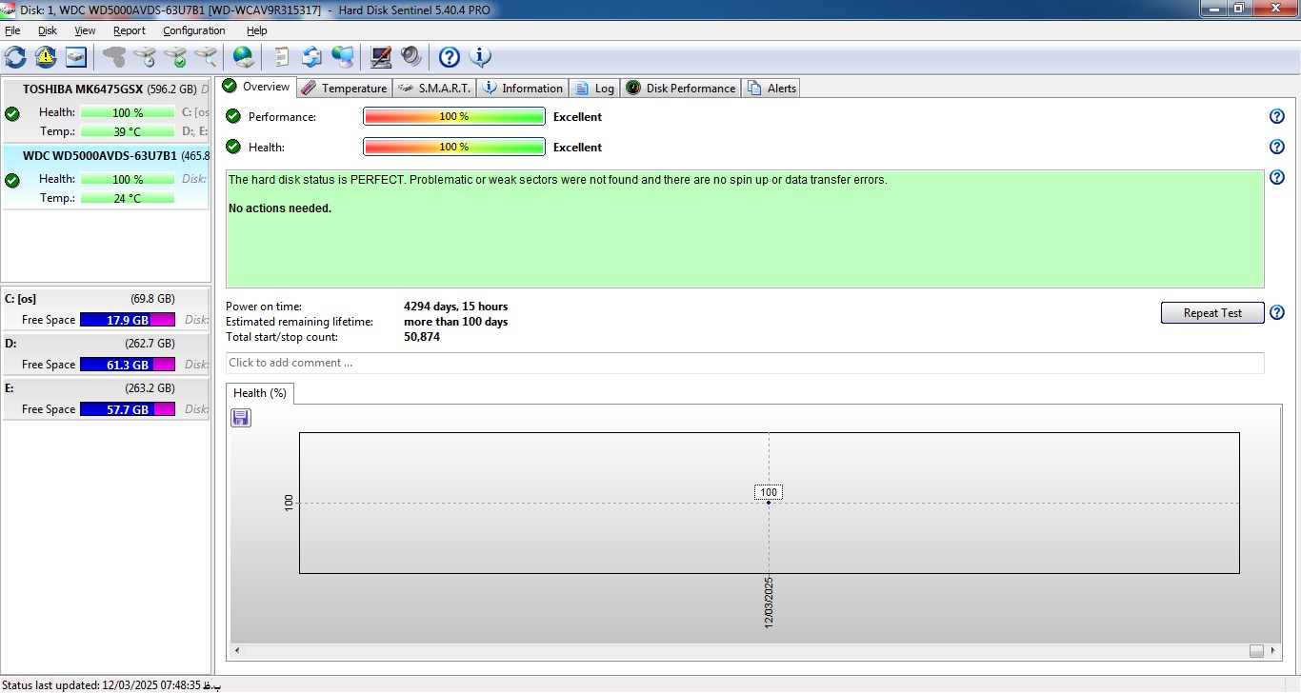This screenshot has height=693, width=1301.
Task: Switch to the S.M.A.R.T. tab
Action: point(434,89)
